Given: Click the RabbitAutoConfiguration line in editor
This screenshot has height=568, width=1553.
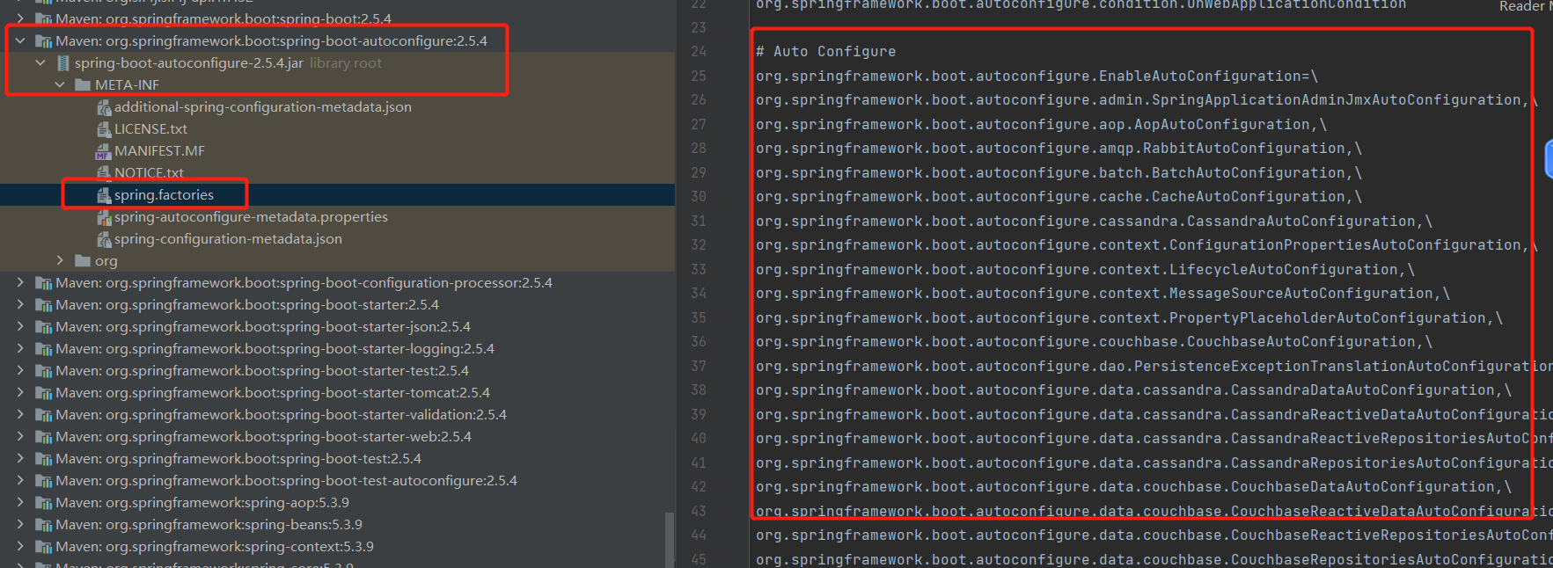Looking at the screenshot, I should pos(1059,149).
